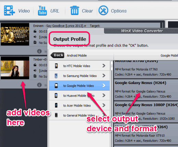Select the Timber video thumbnail
The image size is (178, 147).
coord(15,68)
